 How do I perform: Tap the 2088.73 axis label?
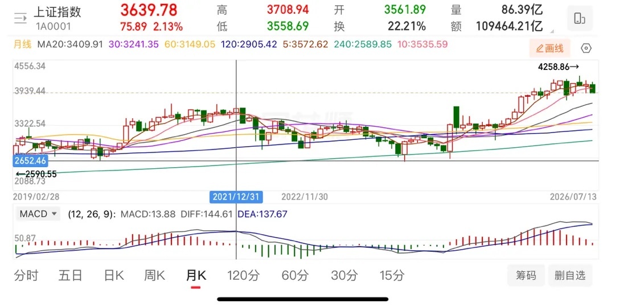click(x=30, y=182)
